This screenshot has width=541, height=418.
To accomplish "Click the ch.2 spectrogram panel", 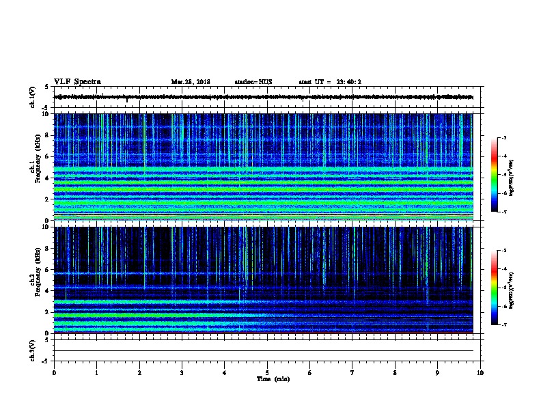I will pos(264,280).
